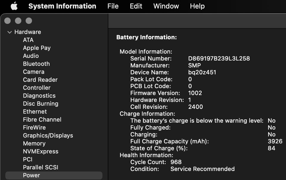Open Card Reader hardware details

click(x=40, y=80)
